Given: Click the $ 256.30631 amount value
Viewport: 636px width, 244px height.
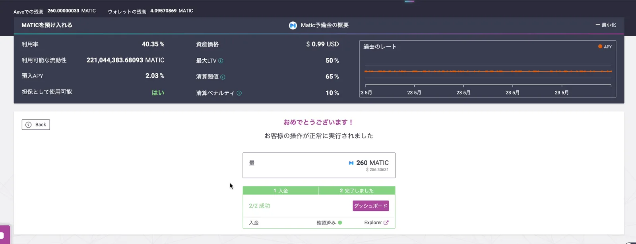Looking at the screenshot, I should [x=377, y=170].
